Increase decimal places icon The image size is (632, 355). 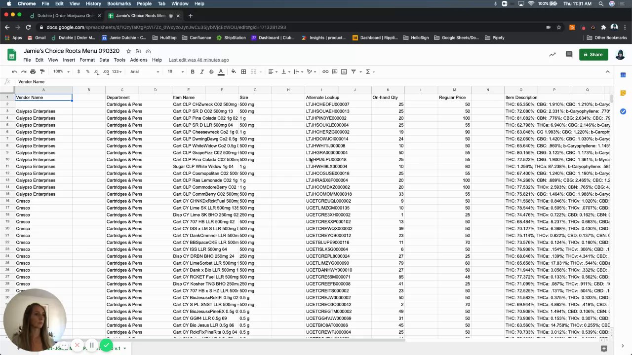click(106, 71)
